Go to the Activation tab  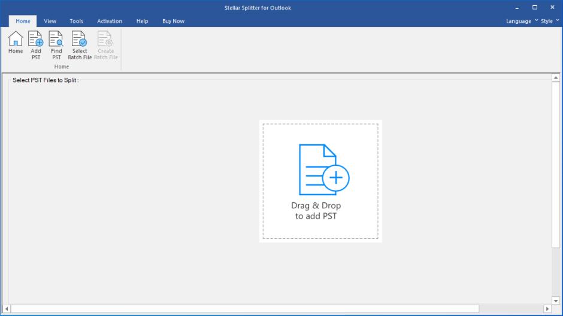point(110,21)
